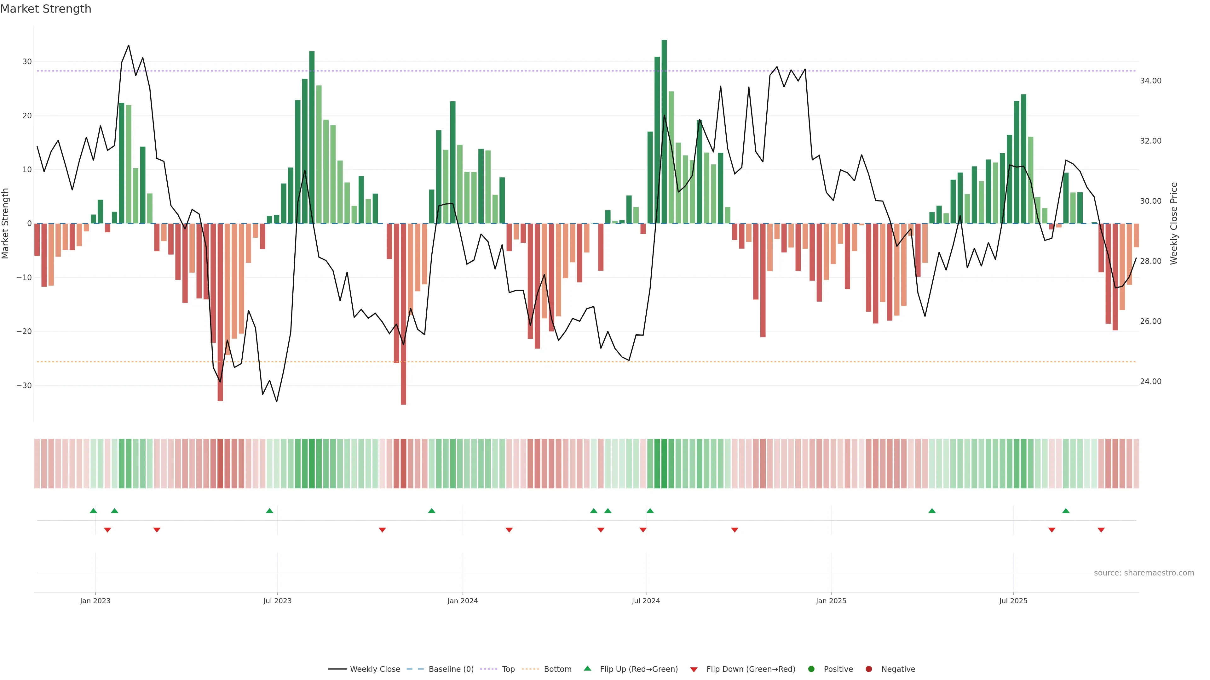Click the Jan 2025 x-axis label
This screenshot has height=680, width=1210.
[x=831, y=601]
